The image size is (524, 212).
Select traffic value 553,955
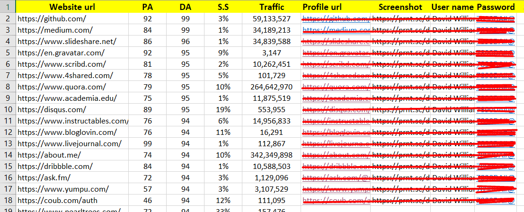point(272,109)
